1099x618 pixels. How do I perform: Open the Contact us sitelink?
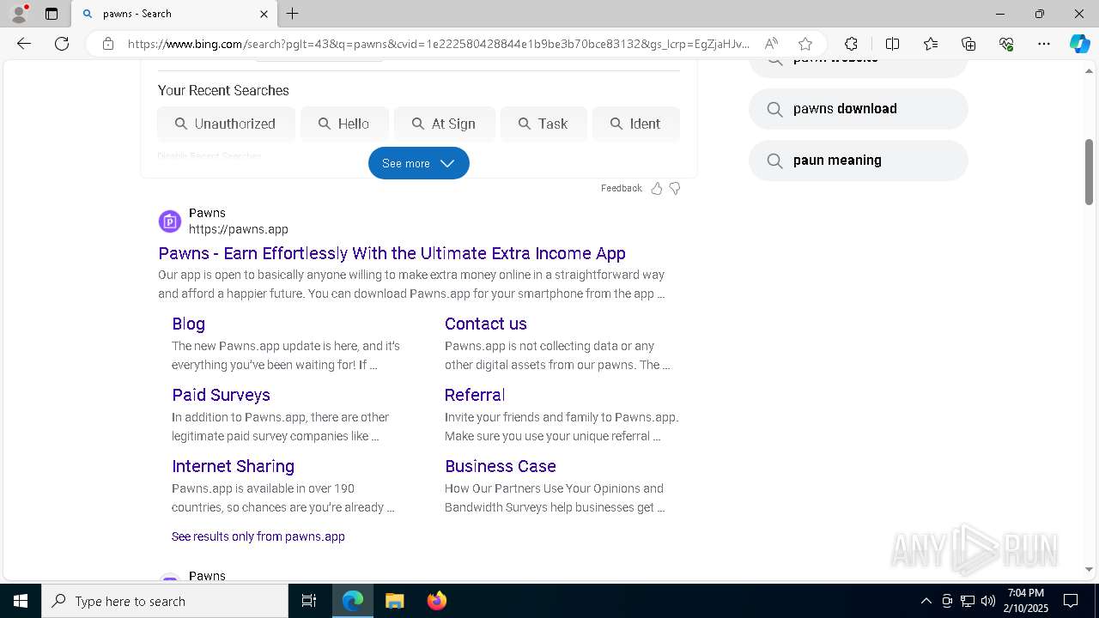486,324
